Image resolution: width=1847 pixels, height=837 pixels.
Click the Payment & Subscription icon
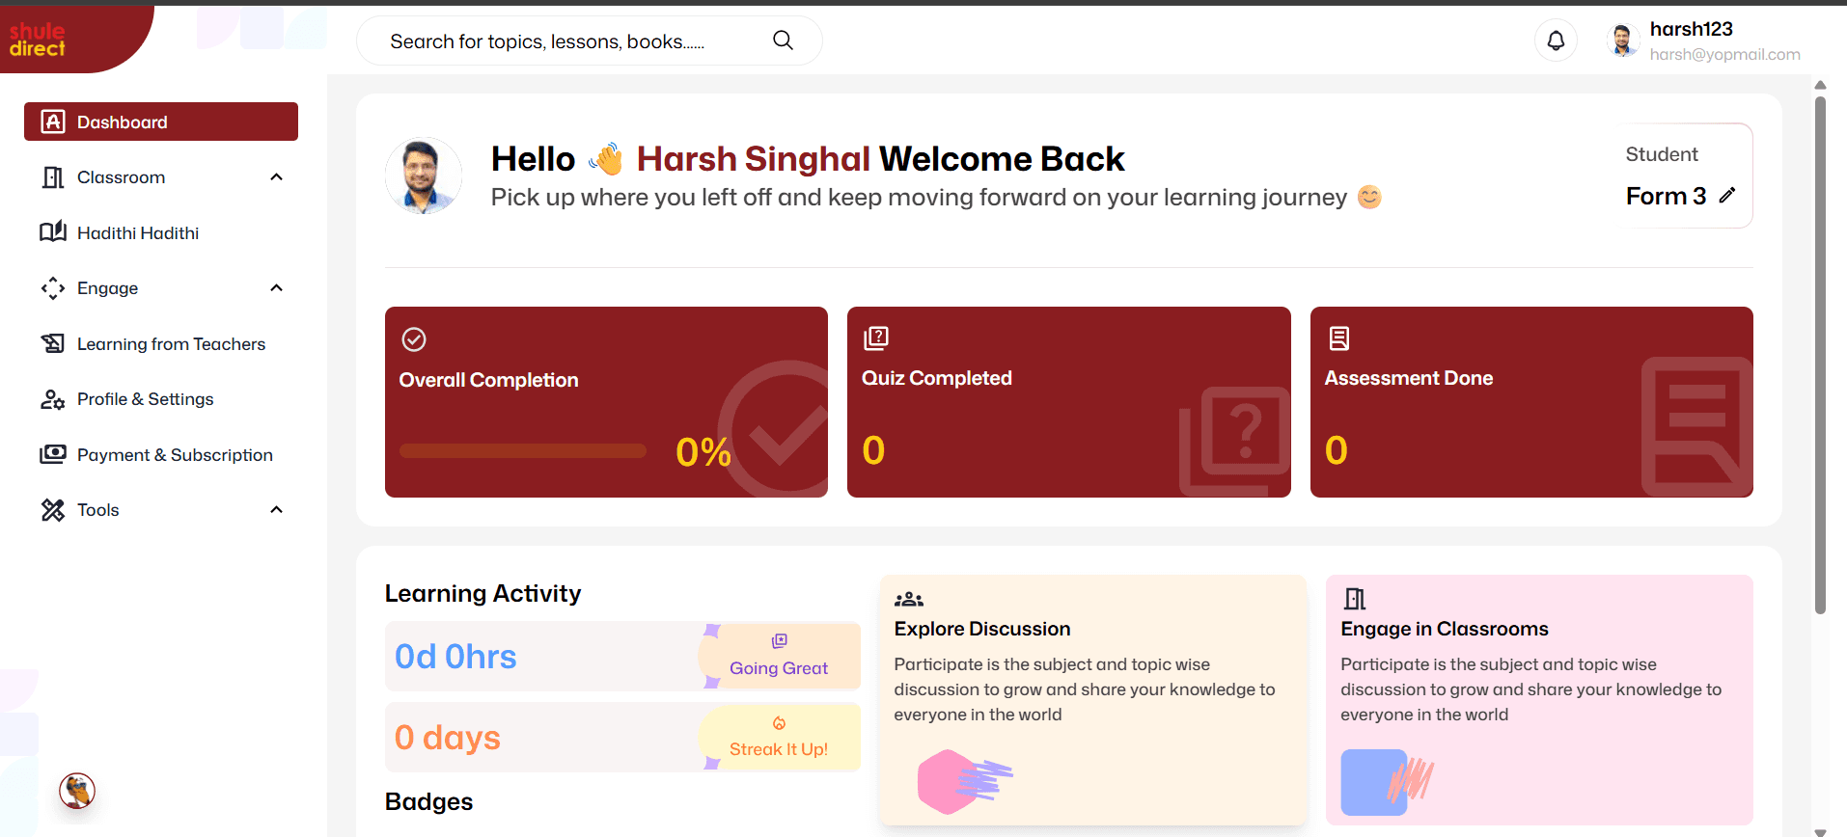pyautogui.click(x=53, y=454)
